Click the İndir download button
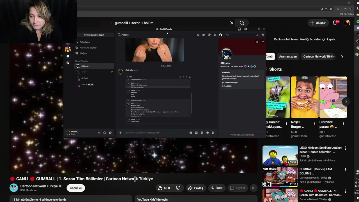The image size is (359, 202). click(217, 188)
